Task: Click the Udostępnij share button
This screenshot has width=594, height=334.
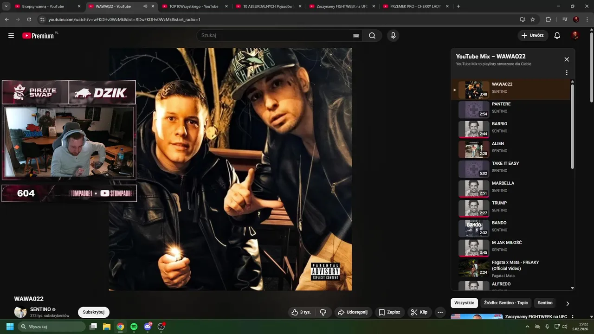Action: pyautogui.click(x=352, y=312)
